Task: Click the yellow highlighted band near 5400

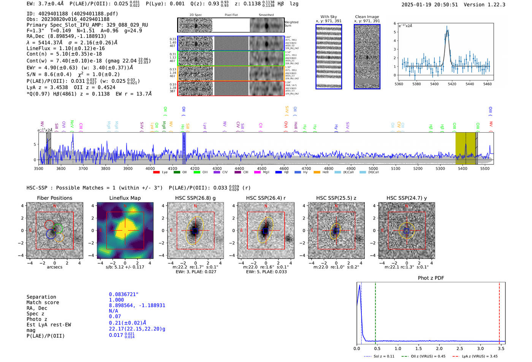Action: pyautogui.click(x=465, y=148)
